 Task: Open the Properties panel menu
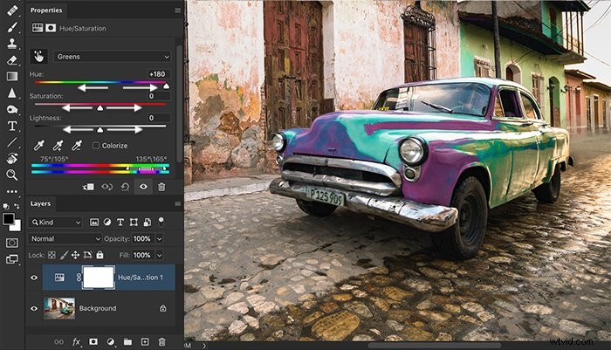coord(178,10)
